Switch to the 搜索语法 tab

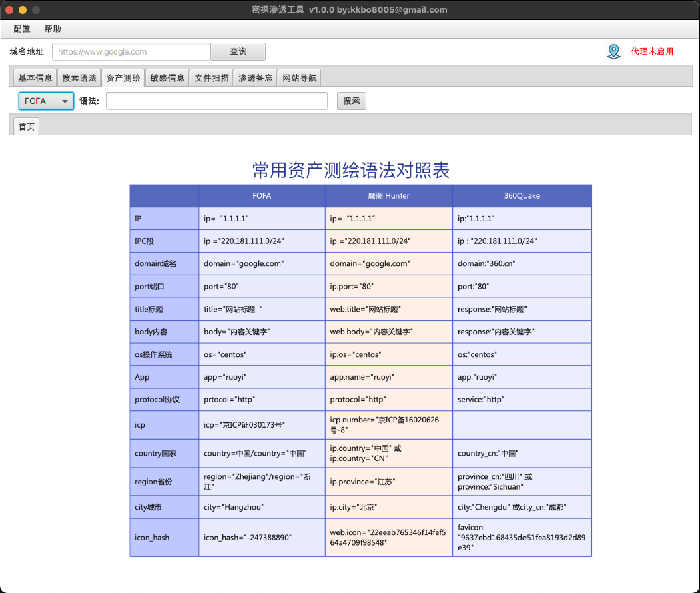(x=79, y=78)
